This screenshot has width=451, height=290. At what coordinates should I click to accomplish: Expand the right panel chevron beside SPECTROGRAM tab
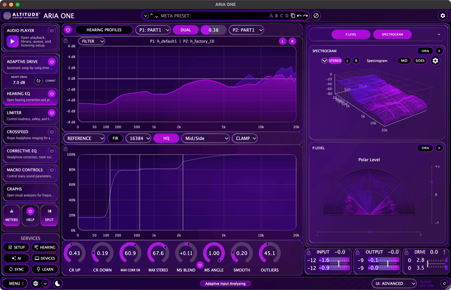point(439,35)
